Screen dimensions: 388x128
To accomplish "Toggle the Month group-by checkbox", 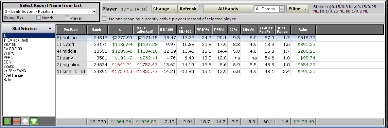I will coord(39,18).
